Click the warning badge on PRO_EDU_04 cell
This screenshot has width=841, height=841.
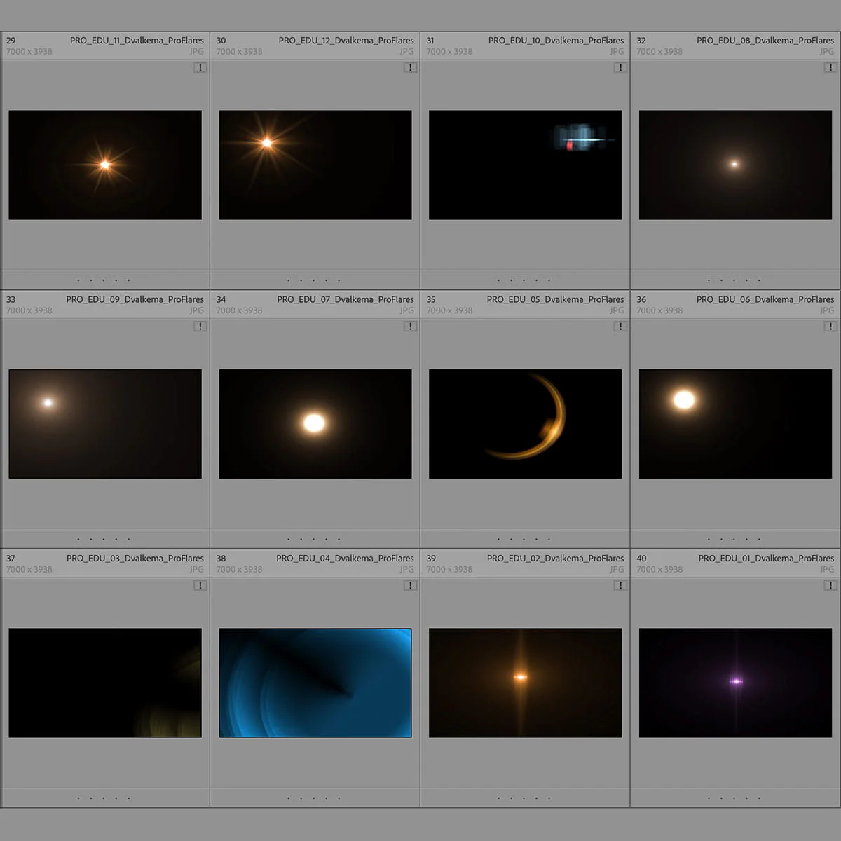[410, 586]
